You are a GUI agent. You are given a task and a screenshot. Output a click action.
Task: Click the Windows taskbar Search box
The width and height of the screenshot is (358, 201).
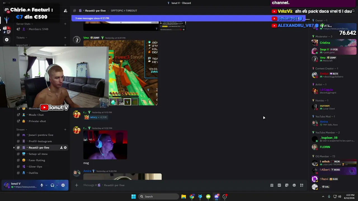click(x=159, y=197)
